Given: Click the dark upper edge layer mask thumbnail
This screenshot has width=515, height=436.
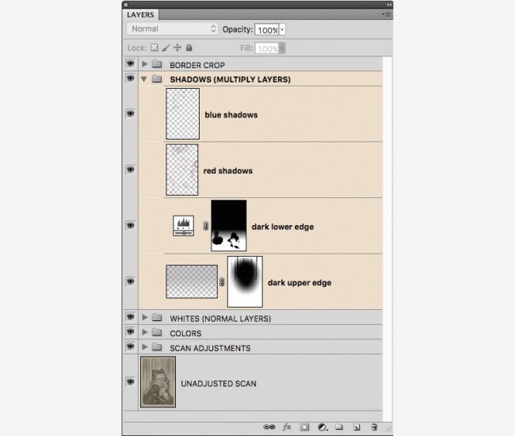Looking at the screenshot, I should [245, 281].
